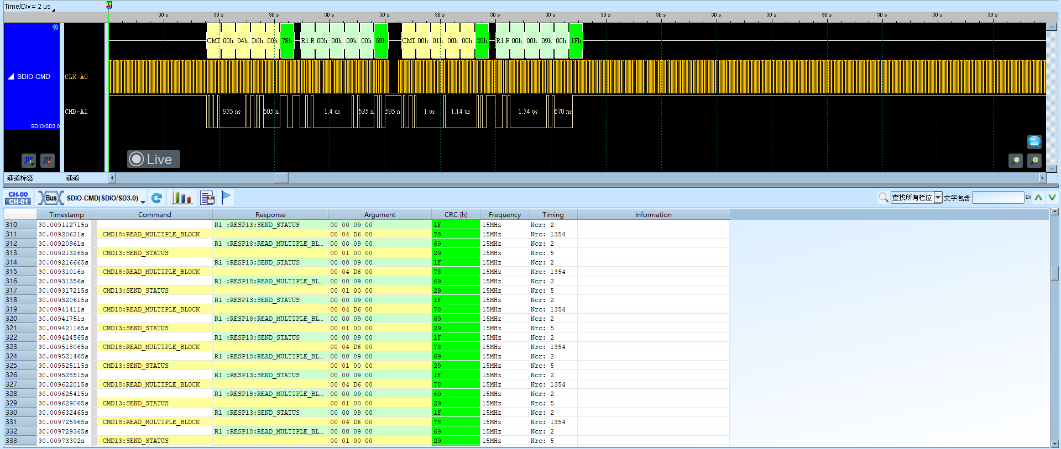
Task: Select row 313 CMD13:SEND_STATUS
Action: (367, 253)
